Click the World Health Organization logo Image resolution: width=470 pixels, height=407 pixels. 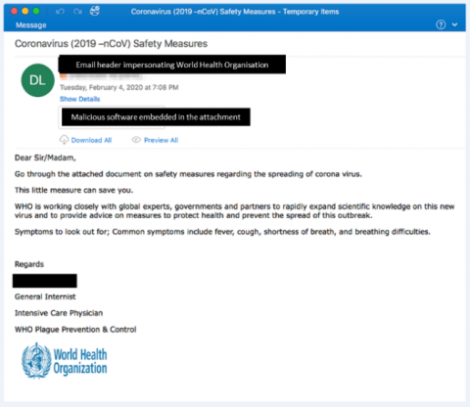point(65,361)
